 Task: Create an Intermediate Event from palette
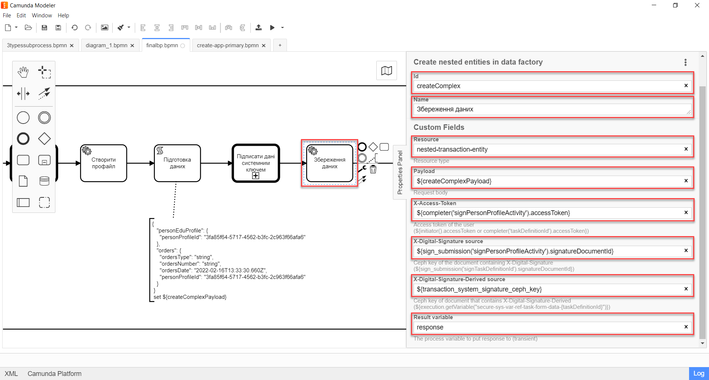(x=44, y=118)
